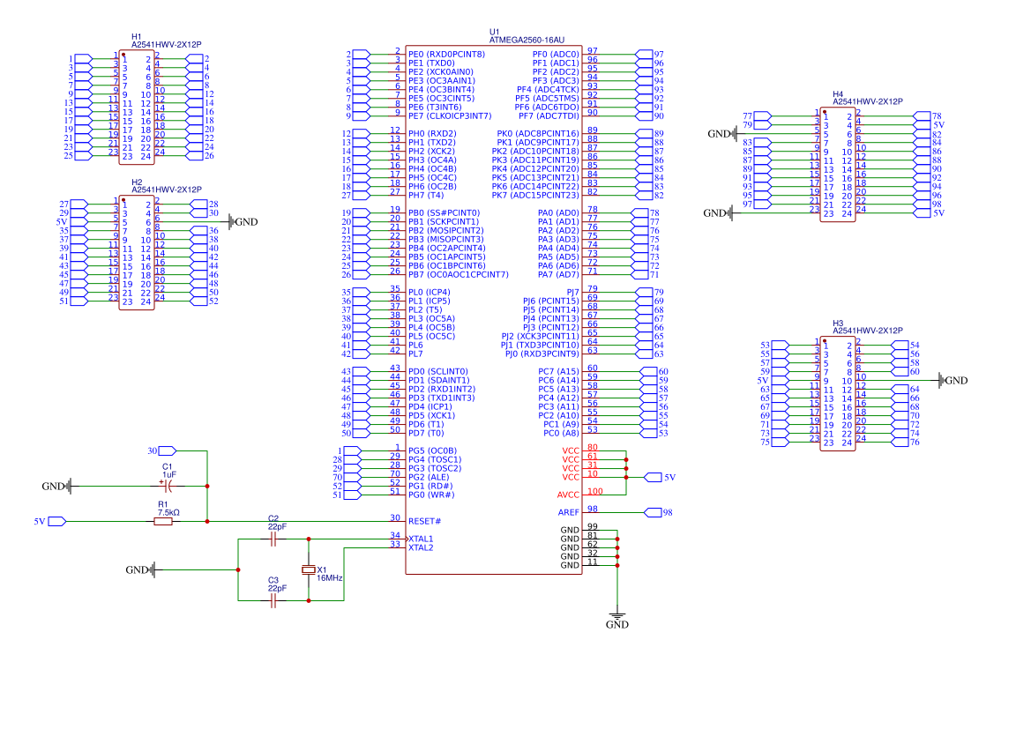Click the H3 designator label
The height and width of the screenshot is (729, 1031).
pyautogui.click(x=838, y=324)
